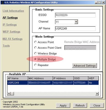Click the left scroll arrow of AP list

tap(9, 94)
